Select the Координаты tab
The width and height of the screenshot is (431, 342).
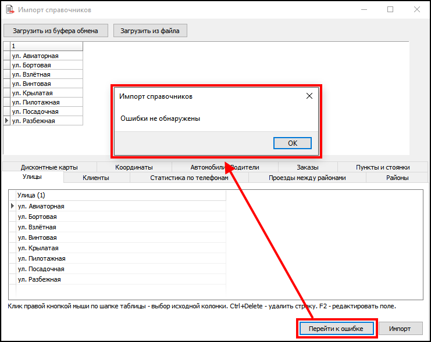click(x=134, y=167)
